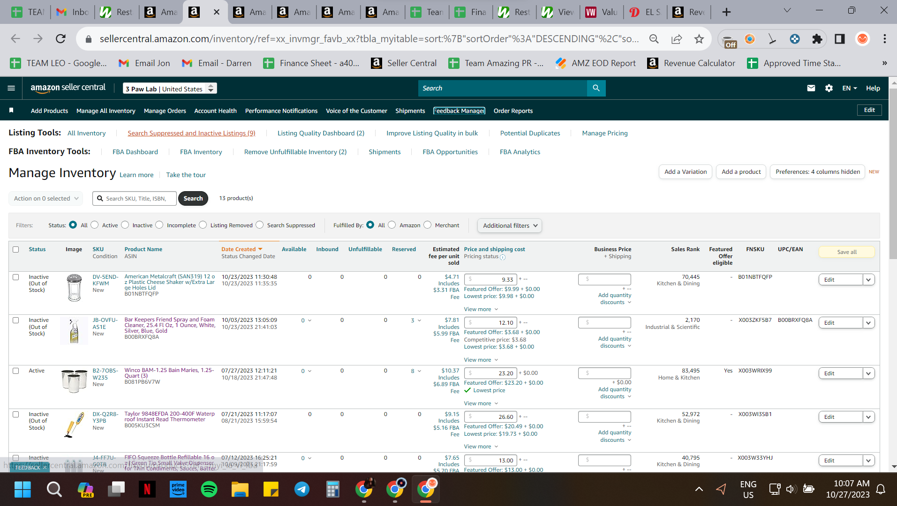Open Edit dropdown arrow for Bar Keepers row
Viewport: 897px width, 506px height.
(868, 323)
